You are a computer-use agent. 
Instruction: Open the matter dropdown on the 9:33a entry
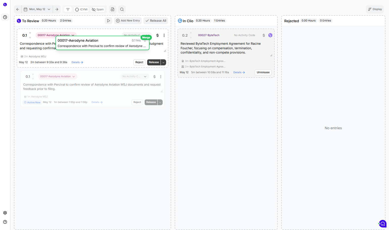point(56,35)
